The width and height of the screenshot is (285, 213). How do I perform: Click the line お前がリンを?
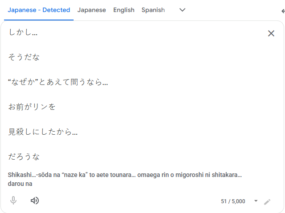pos(32,107)
